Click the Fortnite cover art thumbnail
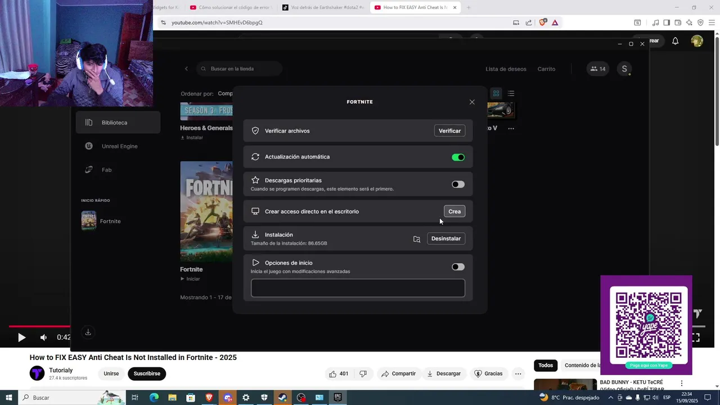This screenshot has width=720, height=405. (x=206, y=211)
